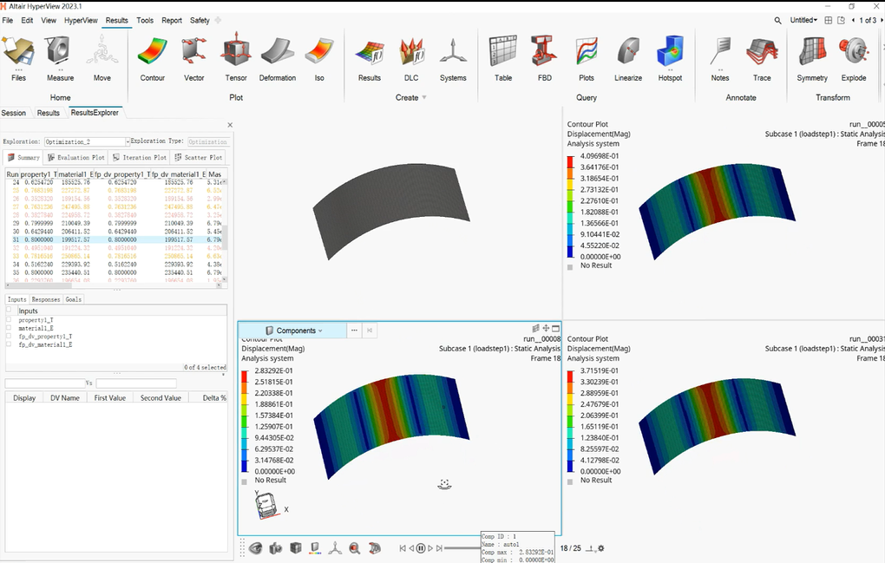The width and height of the screenshot is (885, 563).
Task: Tick the fp_dv_material1_E checkbox
Action: [9, 344]
